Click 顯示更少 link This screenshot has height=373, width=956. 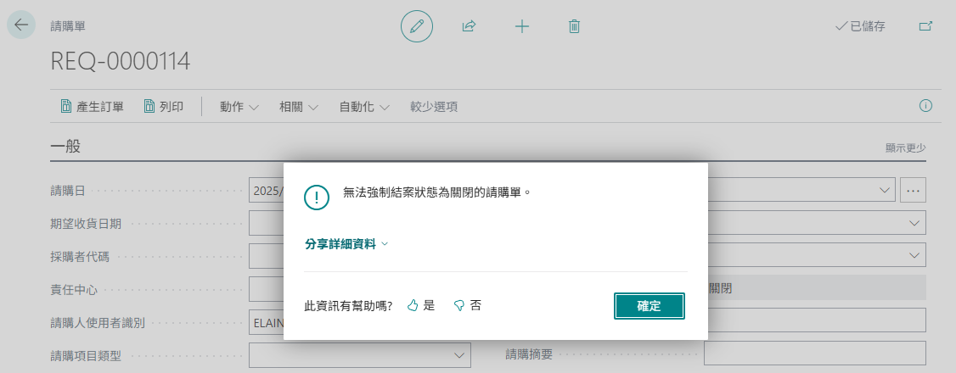coord(905,148)
